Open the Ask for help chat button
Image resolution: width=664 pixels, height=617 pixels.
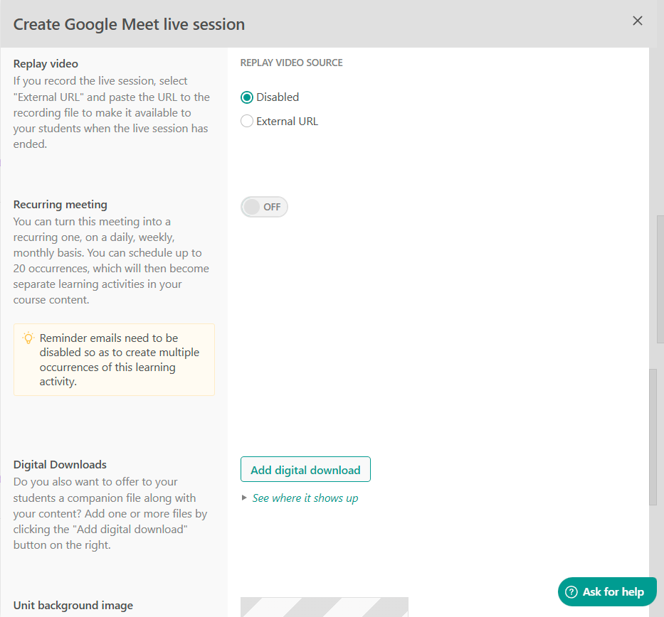[x=607, y=591]
